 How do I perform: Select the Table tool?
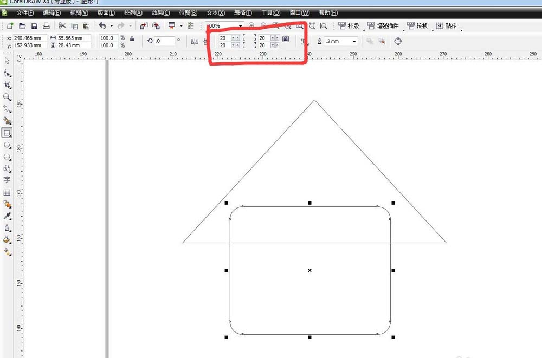point(7,192)
